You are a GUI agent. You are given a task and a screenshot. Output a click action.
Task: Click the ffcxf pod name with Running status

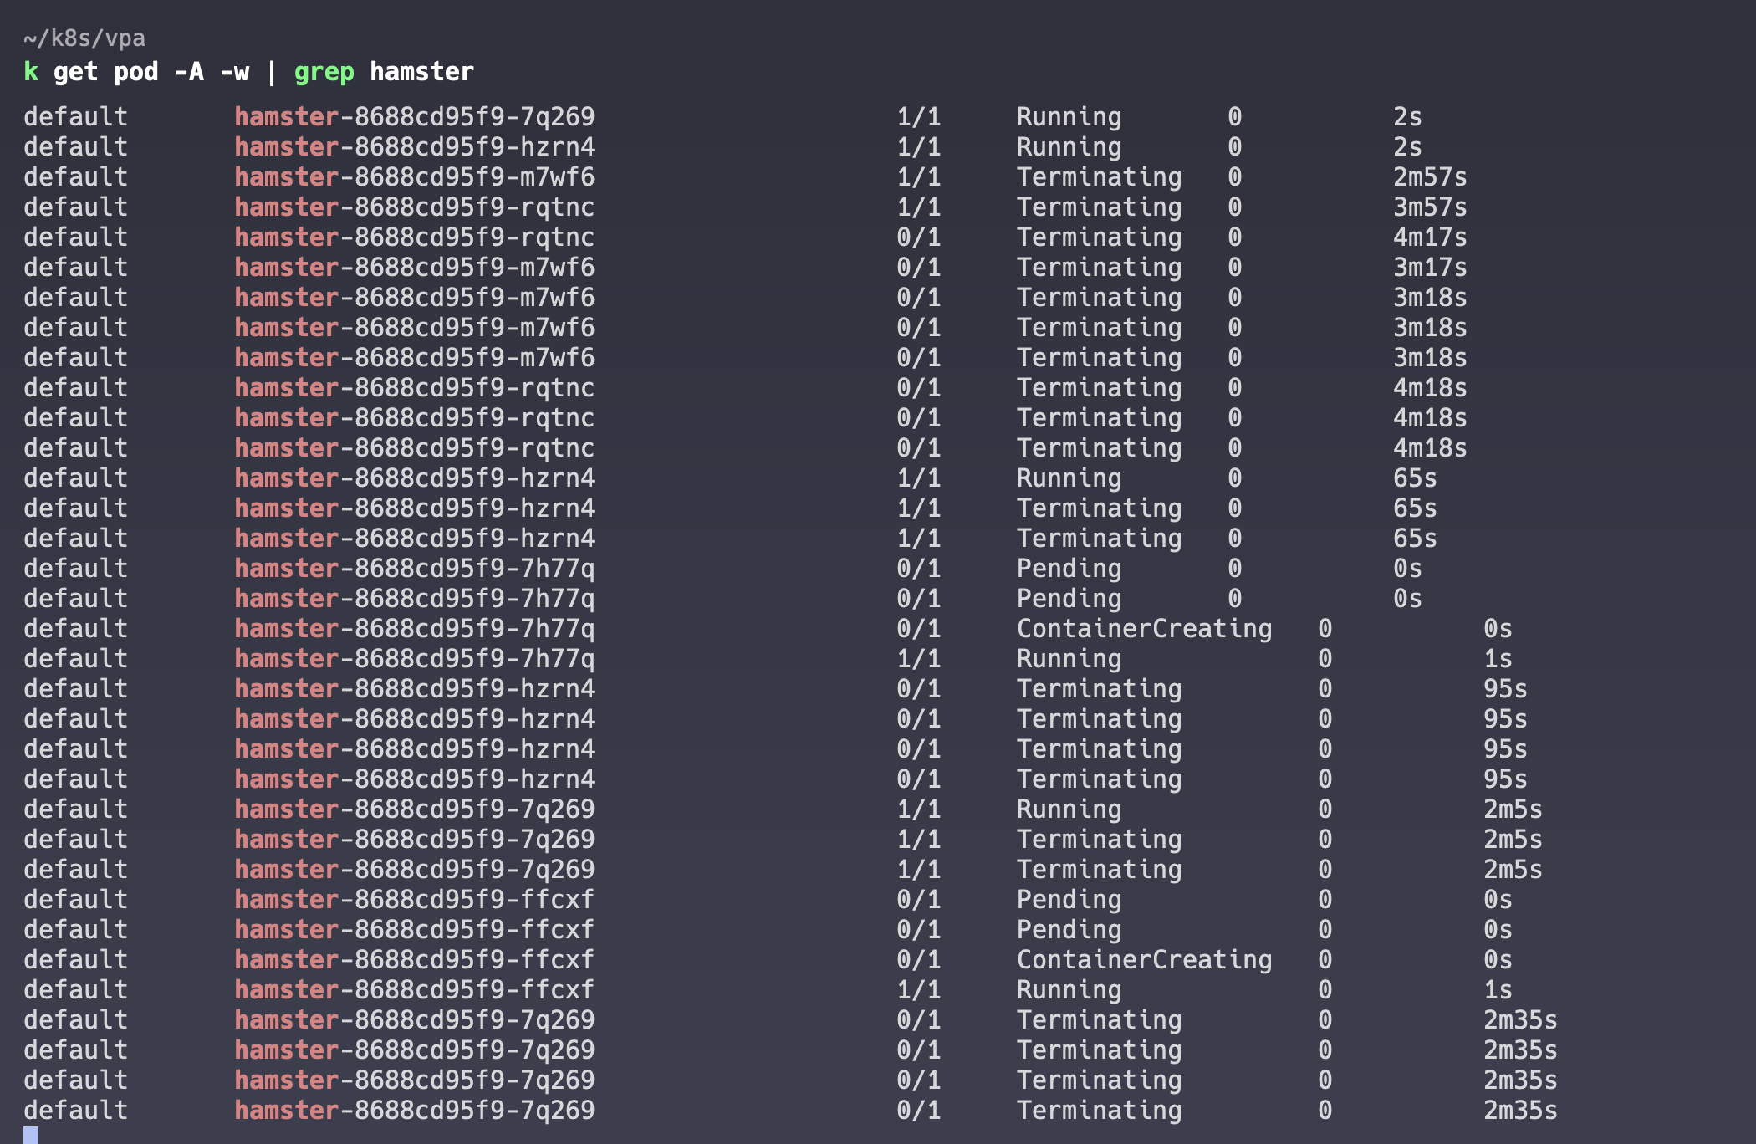tap(414, 990)
